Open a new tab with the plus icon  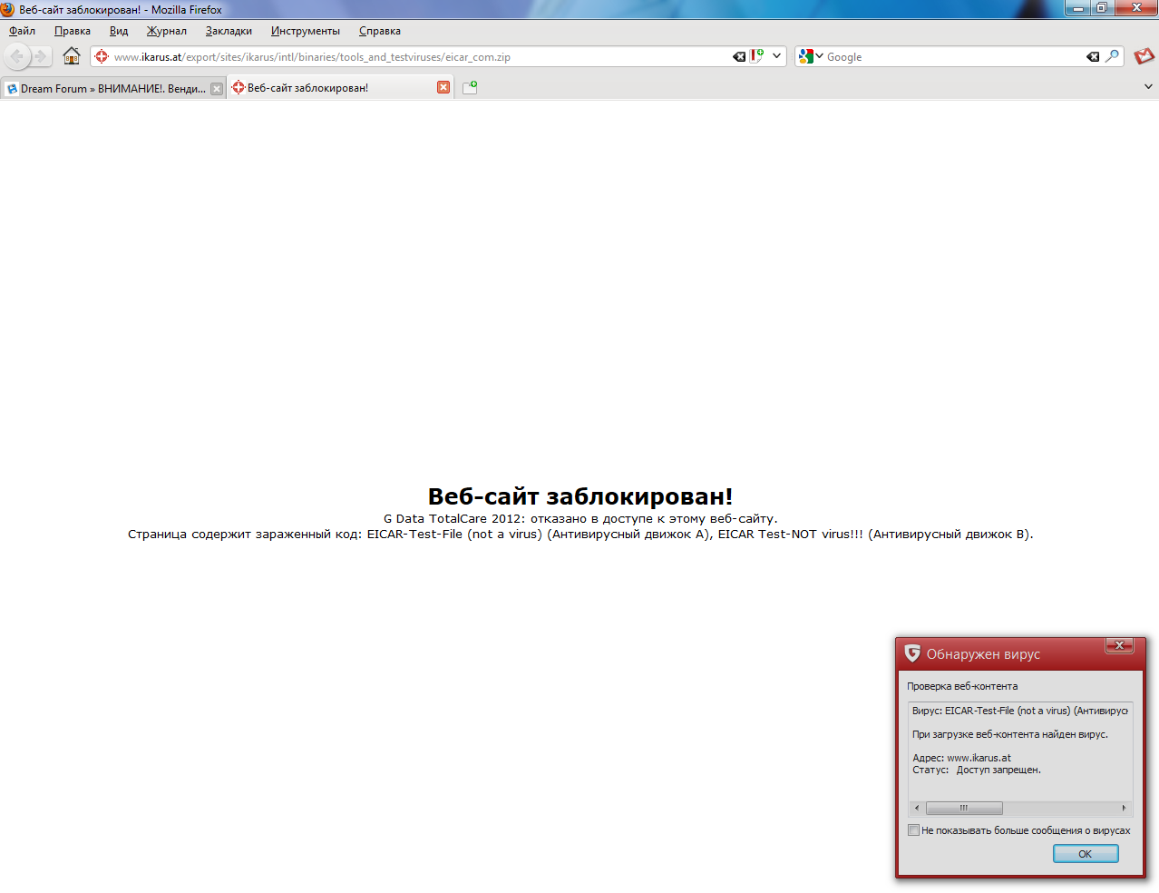click(x=470, y=87)
